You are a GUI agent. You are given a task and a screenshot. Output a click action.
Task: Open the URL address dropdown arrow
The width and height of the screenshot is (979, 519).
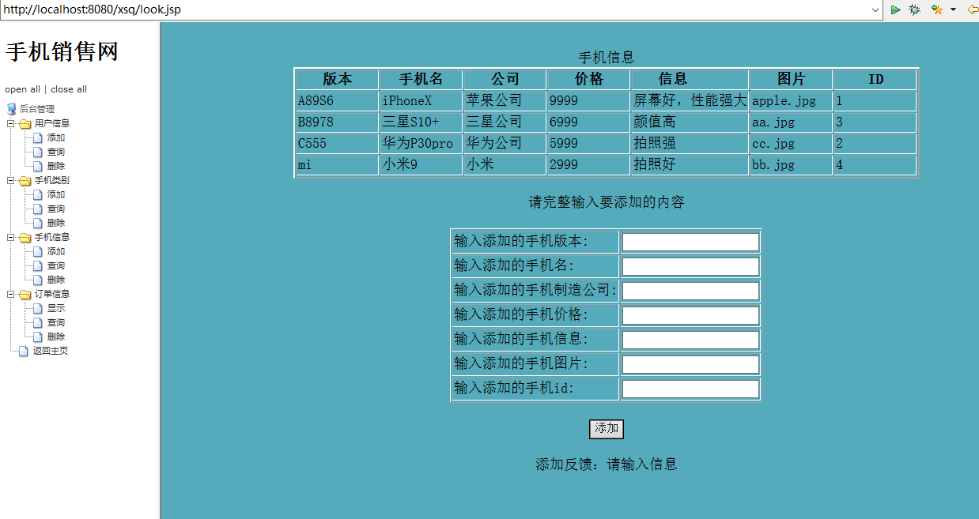point(875,9)
